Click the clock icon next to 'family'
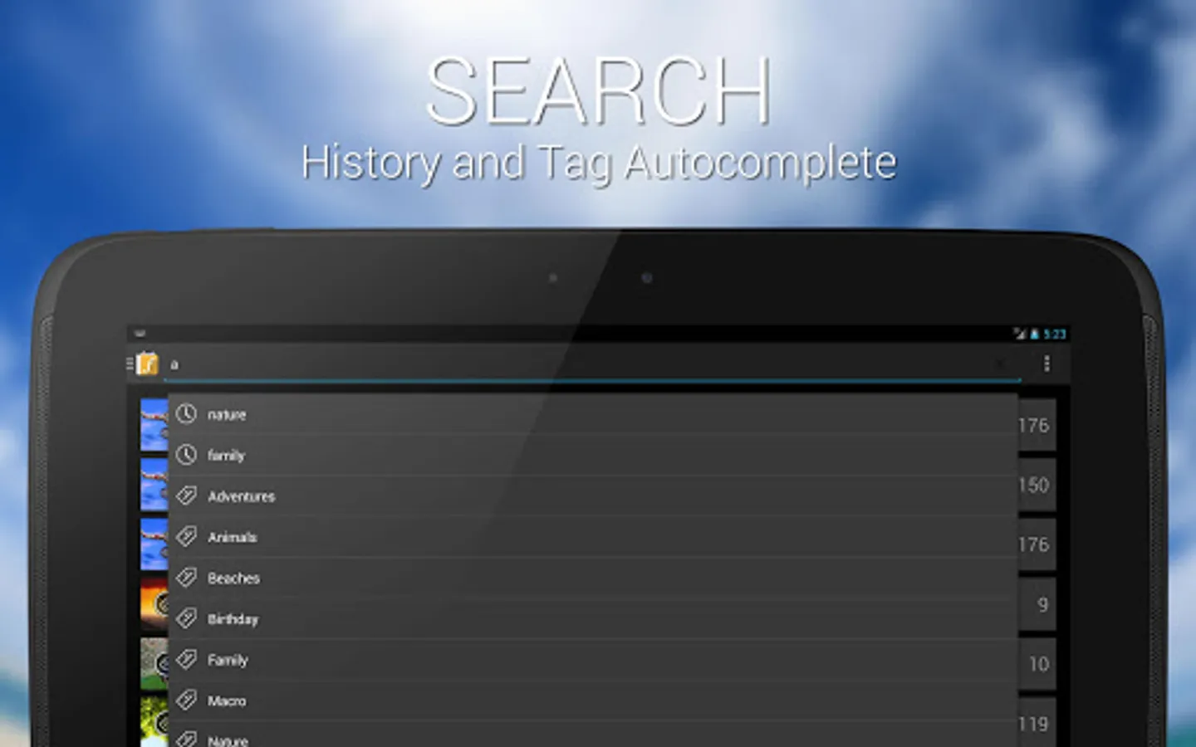This screenshot has height=747, width=1196. [x=187, y=454]
